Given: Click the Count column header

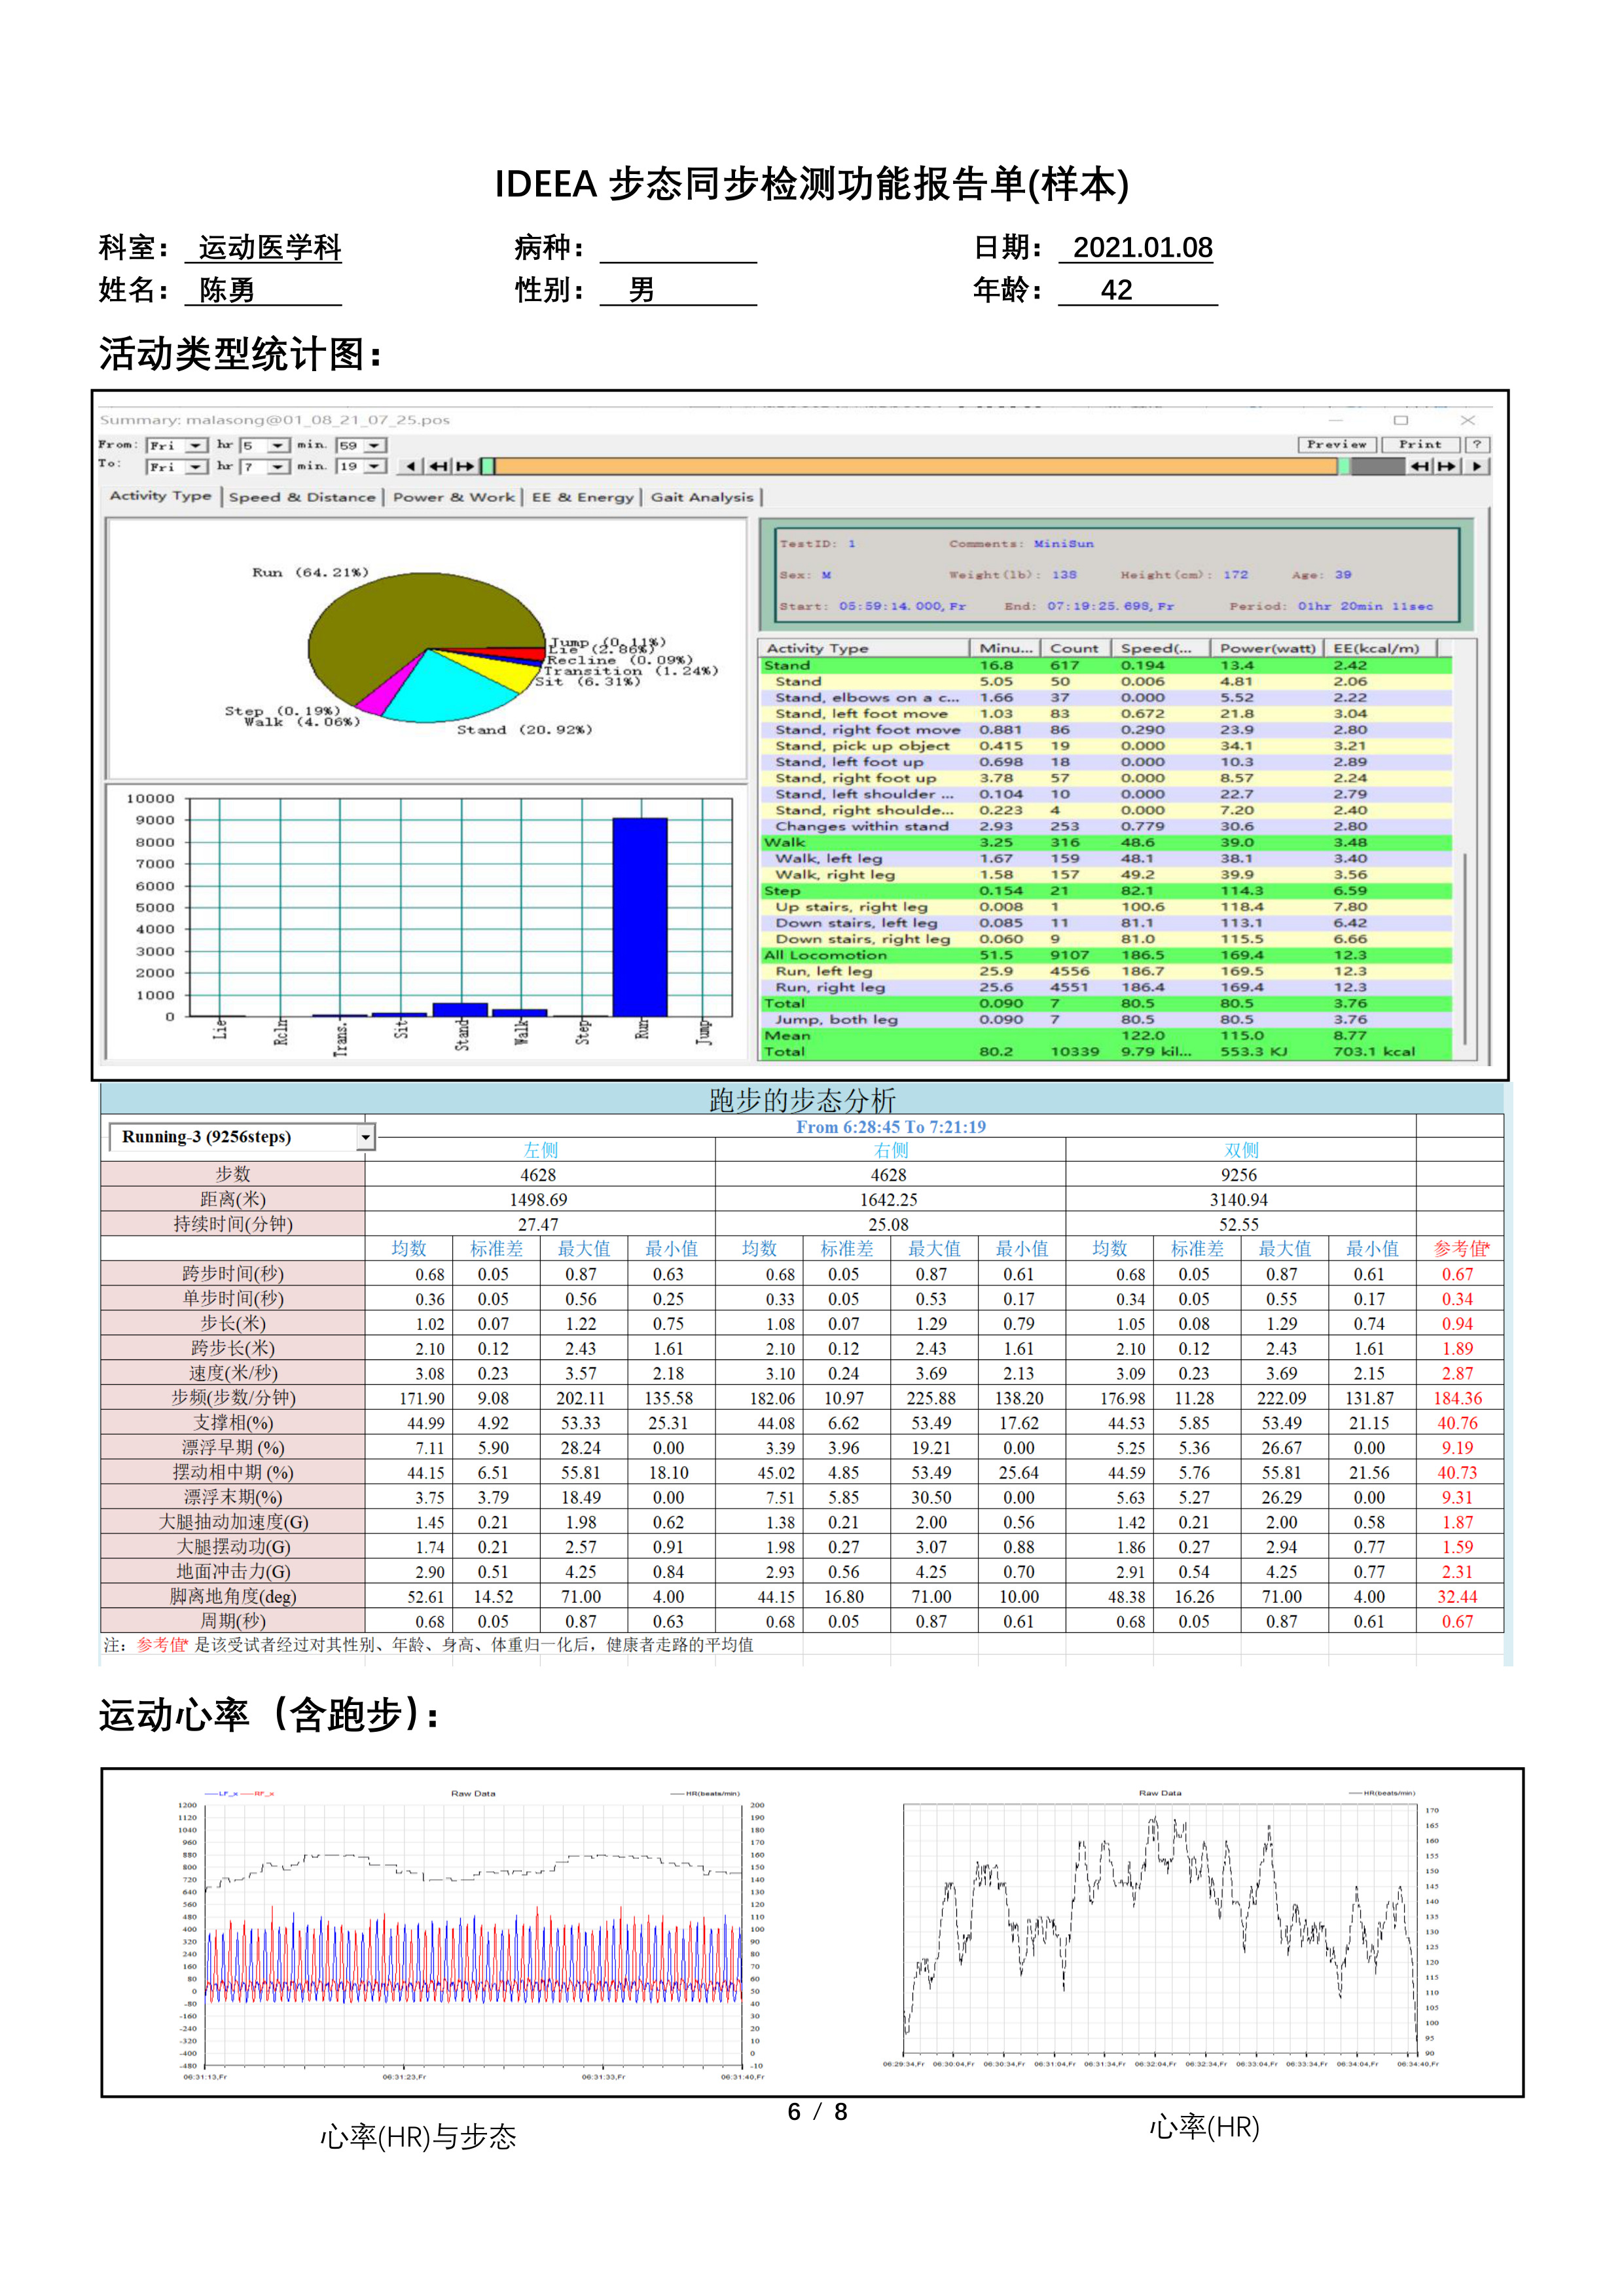Looking at the screenshot, I should point(1075,648).
